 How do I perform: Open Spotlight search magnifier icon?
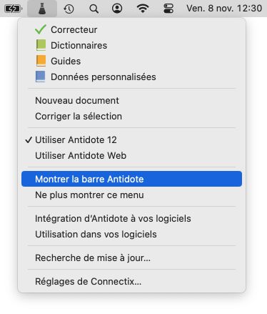pos(94,9)
